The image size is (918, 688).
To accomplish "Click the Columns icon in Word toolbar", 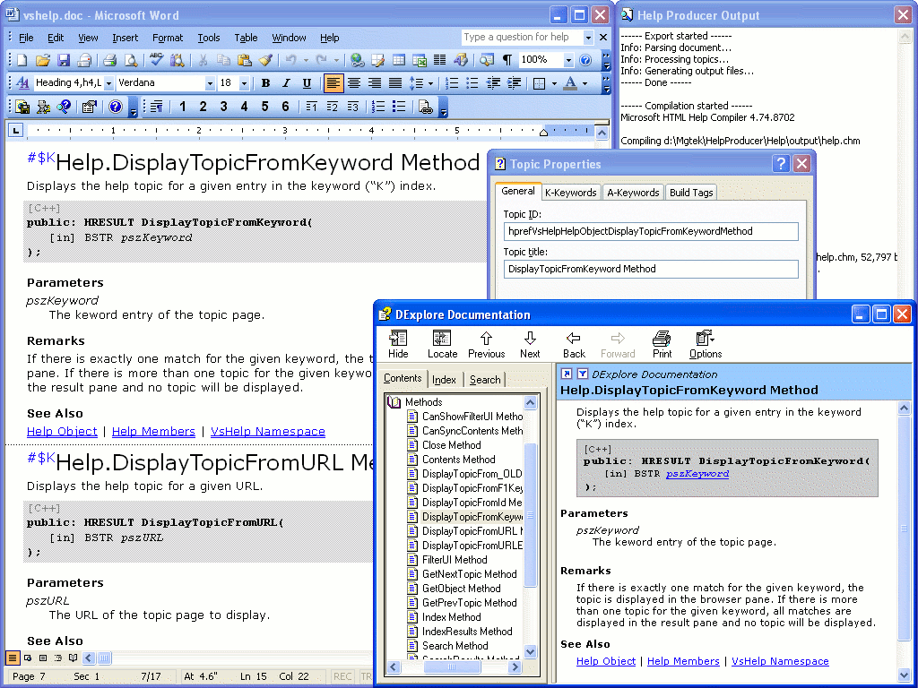I will coord(439,60).
